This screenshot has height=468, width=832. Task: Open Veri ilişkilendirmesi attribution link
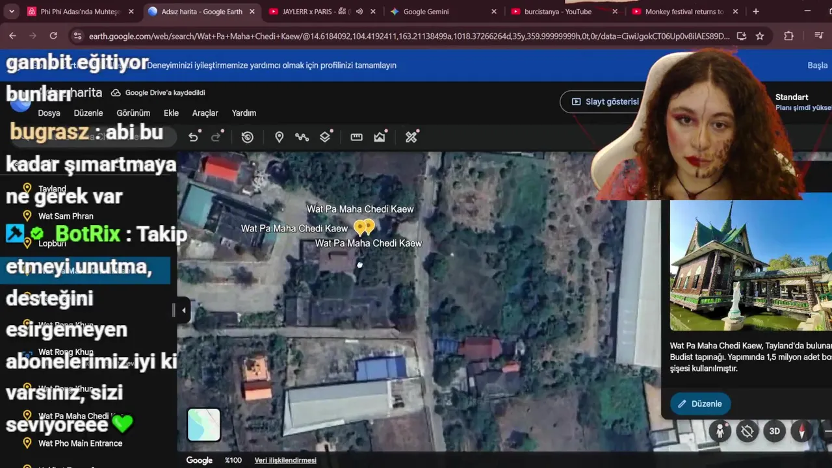pos(285,460)
